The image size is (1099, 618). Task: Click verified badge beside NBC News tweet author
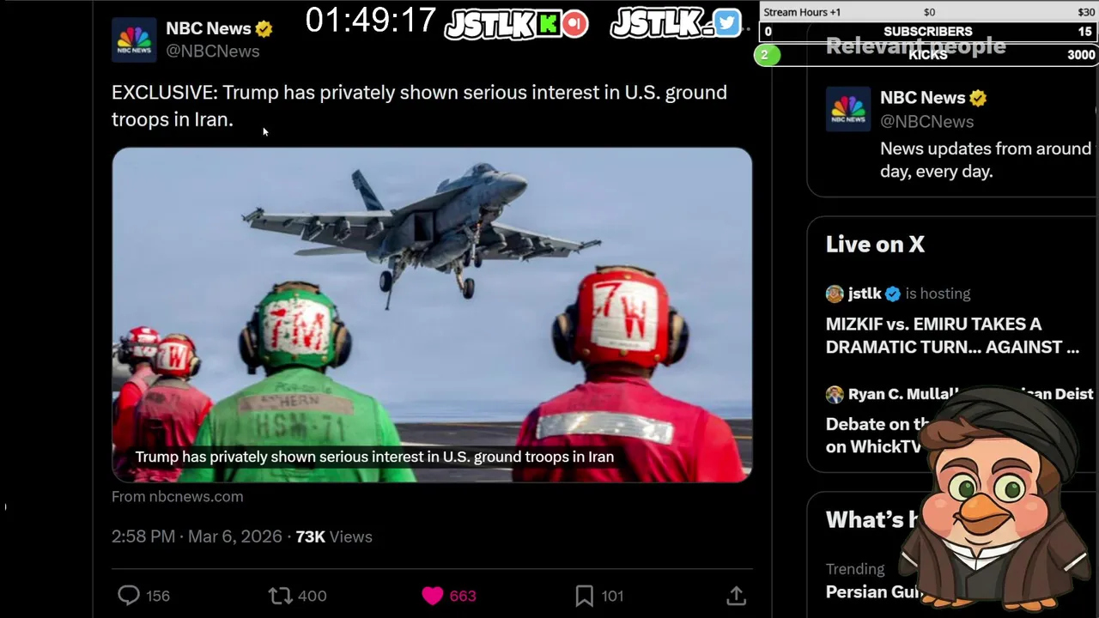(264, 28)
